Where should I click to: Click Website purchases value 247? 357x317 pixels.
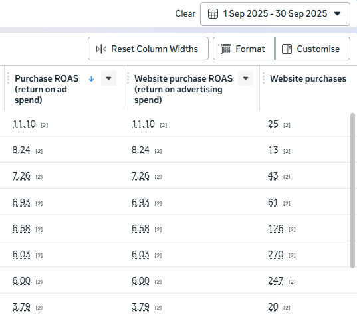(276, 281)
